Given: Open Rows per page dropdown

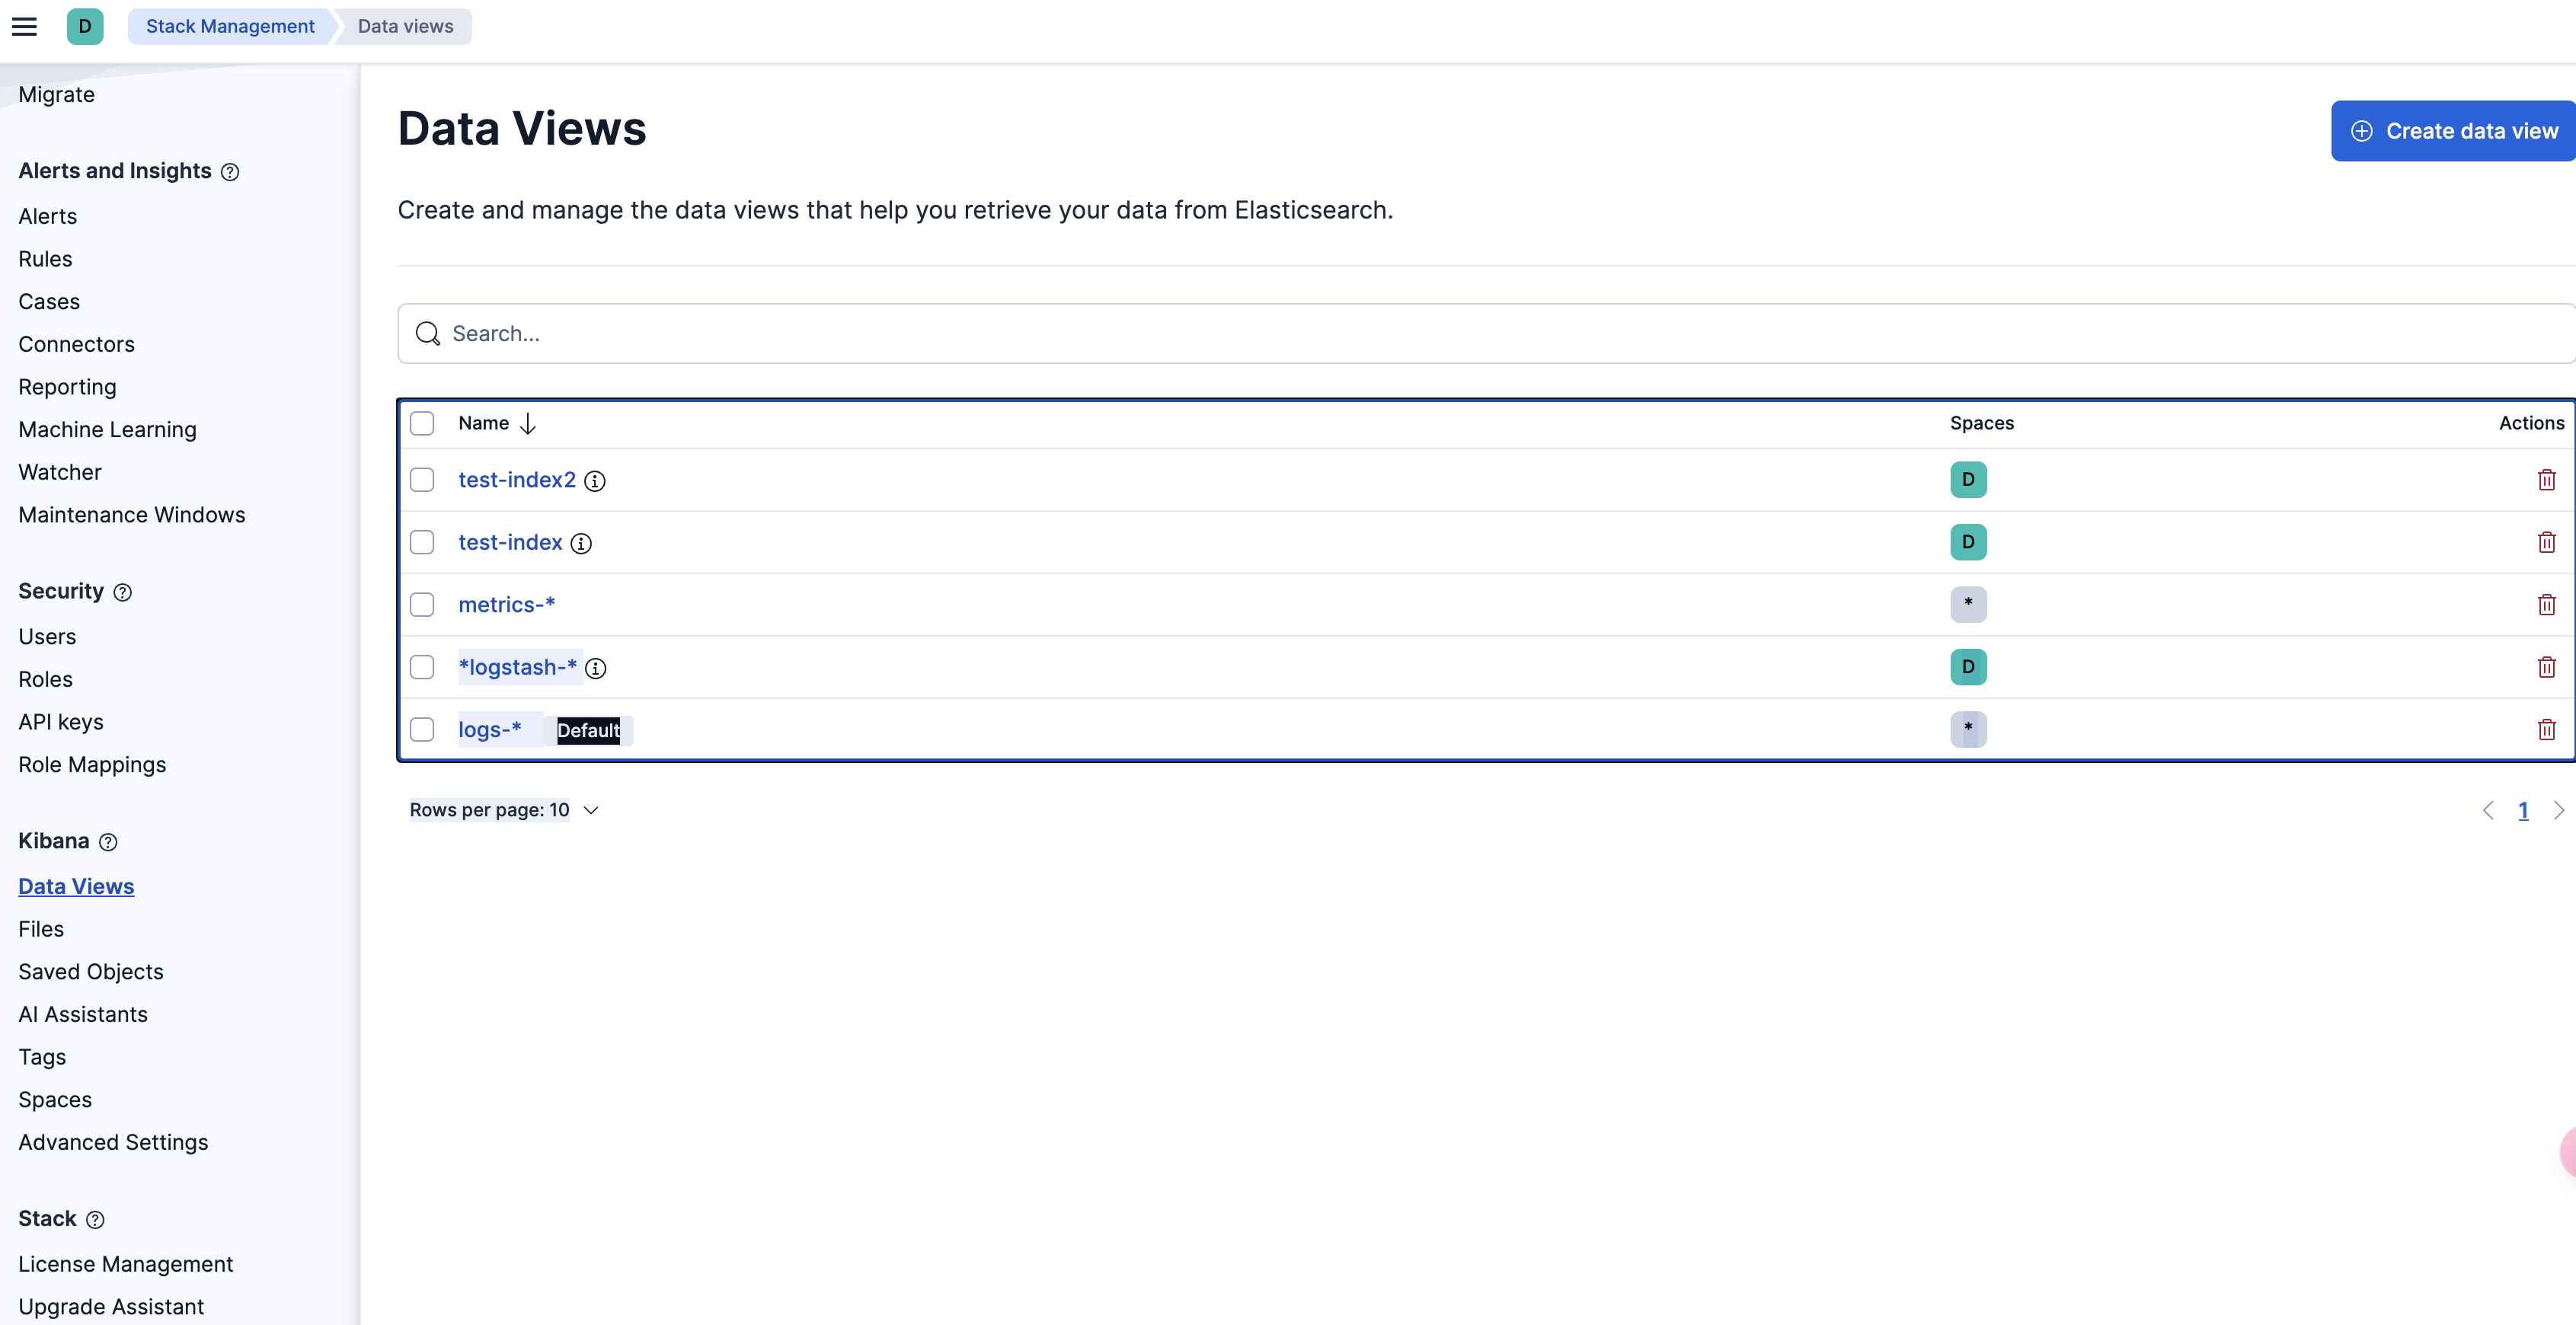Looking at the screenshot, I should (x=503, y=811).
